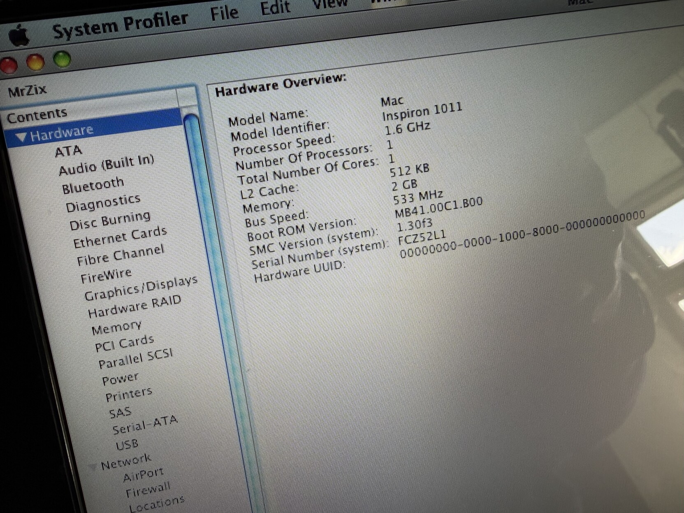Select the Ethernet Cards entry
This screenshot has width=684, height=513.
pyautogui.click(x=120, y=237)
